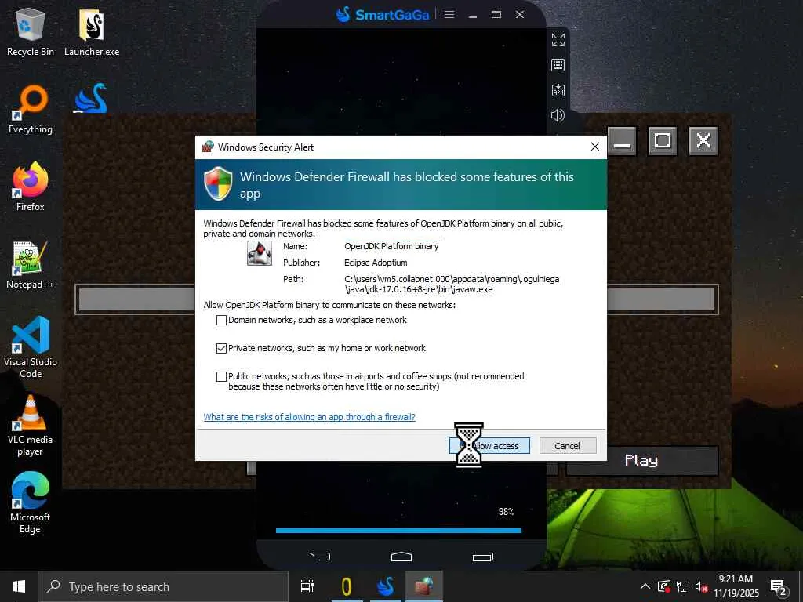This screenshot has height=602, width=803.
Task: Open notification center icon
Action: (779, 587)
